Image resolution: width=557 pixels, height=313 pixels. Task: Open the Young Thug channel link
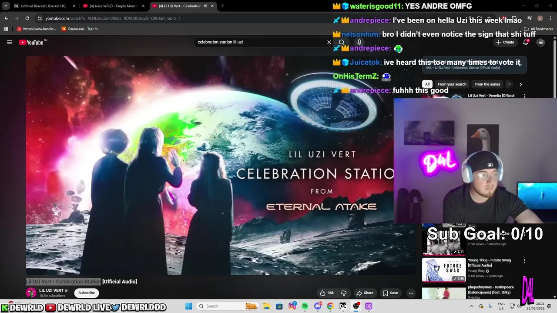(476, 271)
